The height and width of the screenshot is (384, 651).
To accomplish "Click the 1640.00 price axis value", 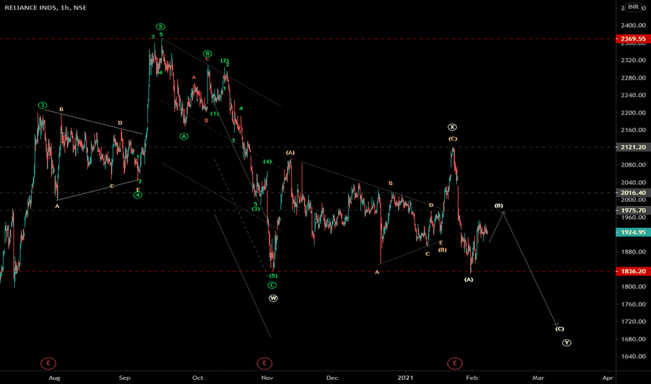I will 633,356.
